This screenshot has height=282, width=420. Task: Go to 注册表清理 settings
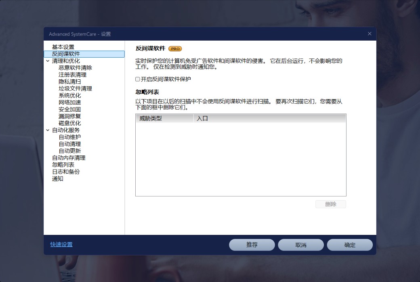coord(72,75)
